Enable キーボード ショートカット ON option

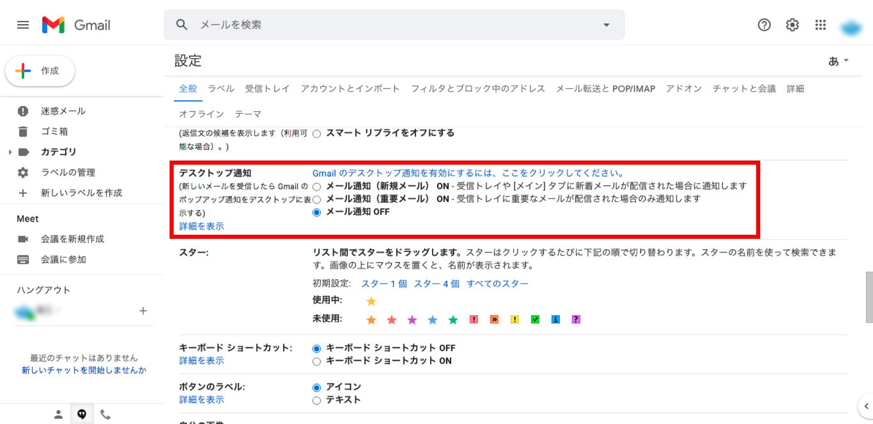317,362
